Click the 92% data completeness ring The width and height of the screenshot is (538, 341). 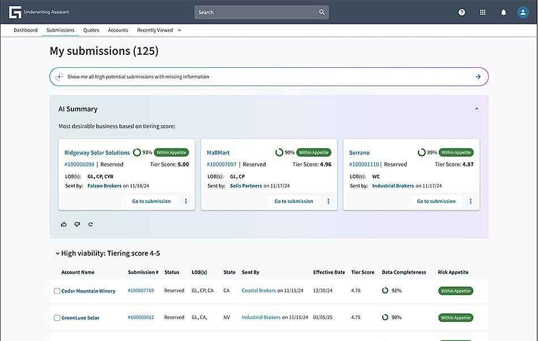[385, 291]
